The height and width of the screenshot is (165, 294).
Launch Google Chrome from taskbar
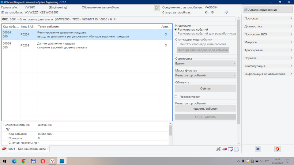[24, 161]
